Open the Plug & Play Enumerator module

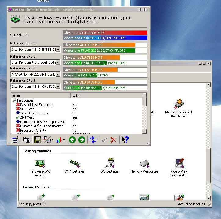[x=179, y=168]
